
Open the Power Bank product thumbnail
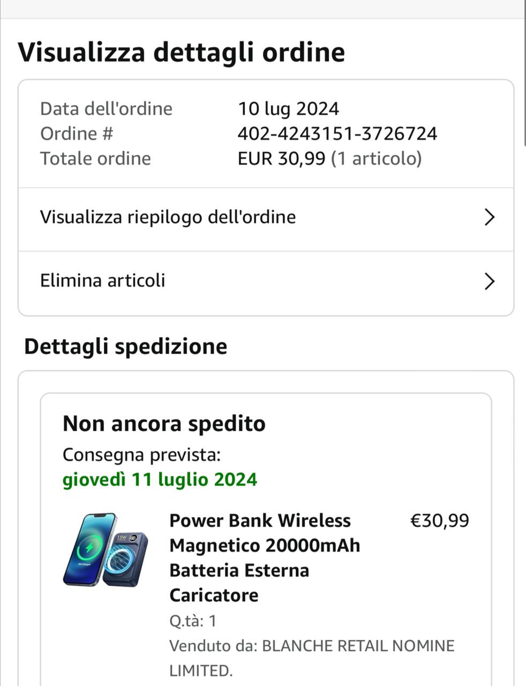coord(105,549)
